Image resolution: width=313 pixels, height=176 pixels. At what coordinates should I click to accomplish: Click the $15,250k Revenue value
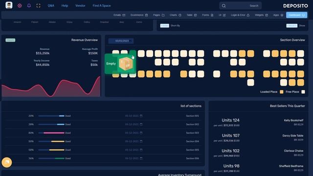(43, 53)
